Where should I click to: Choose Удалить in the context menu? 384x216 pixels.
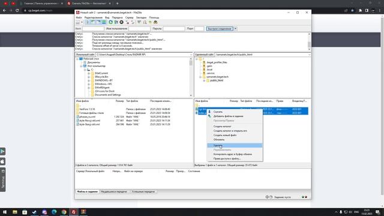point(235,145)
